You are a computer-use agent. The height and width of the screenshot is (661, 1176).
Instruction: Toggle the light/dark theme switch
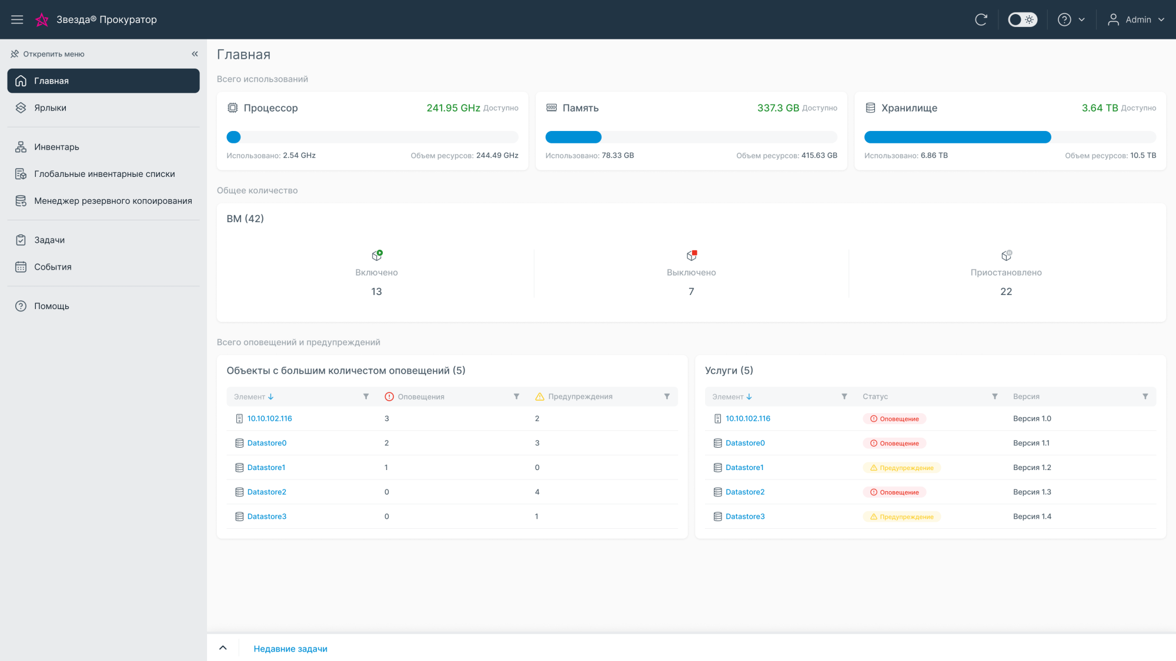pos(1022,19)
